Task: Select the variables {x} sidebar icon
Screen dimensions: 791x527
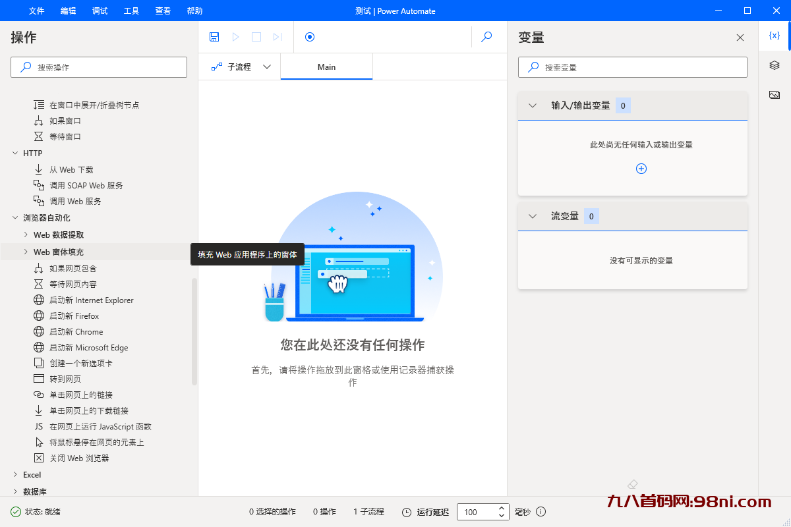Action: pos(775,36)
